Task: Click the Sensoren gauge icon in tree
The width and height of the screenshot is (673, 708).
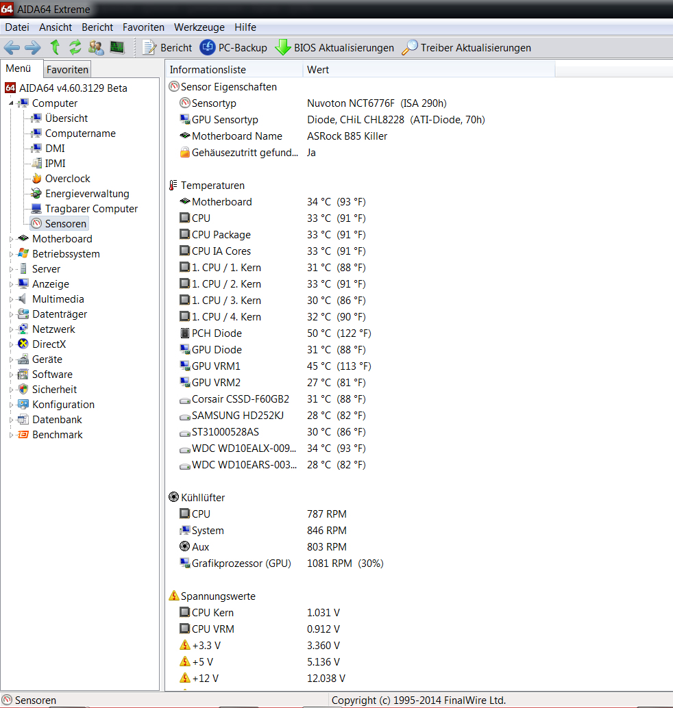Action: [x=37, y=223]
